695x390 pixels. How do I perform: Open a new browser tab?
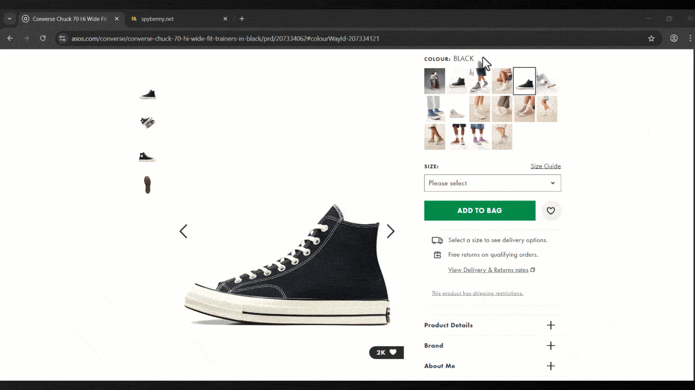click(x=242, y=19)
